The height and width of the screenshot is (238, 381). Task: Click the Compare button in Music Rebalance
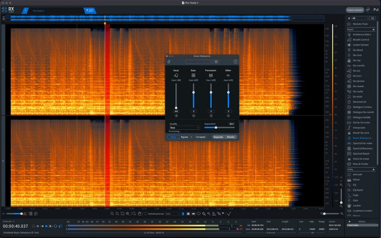point(200,137)
